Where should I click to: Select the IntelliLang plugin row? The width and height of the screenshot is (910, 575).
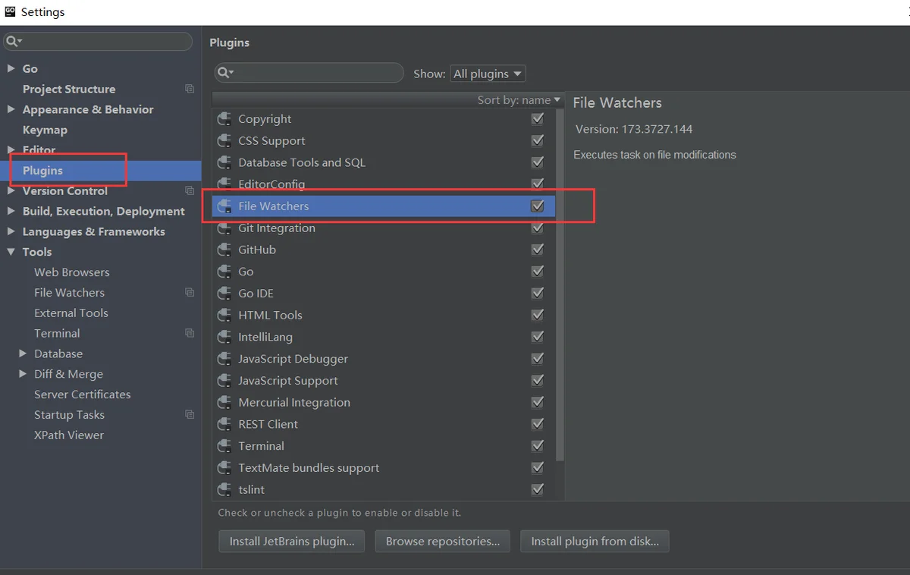[x=384, y=337]
